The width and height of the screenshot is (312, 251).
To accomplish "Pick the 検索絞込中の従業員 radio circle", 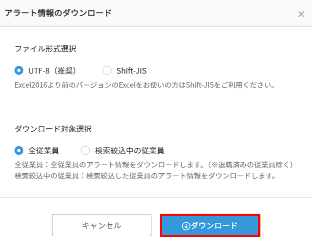I will point(85,150).
